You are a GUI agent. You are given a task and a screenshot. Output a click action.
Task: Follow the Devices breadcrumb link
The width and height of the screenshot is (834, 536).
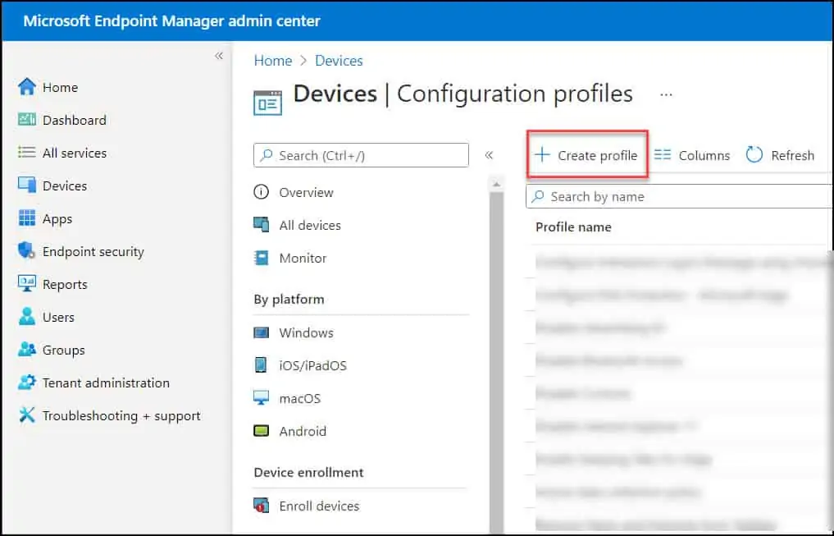pos(339,61)
